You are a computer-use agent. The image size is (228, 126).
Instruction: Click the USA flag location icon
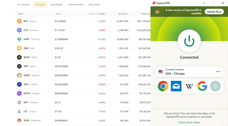[161, 72]
